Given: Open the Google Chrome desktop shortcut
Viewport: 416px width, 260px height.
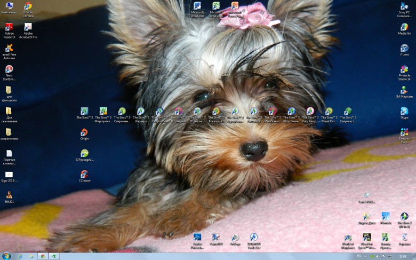Looking at the screenshot, I should (x=28, y=7).
